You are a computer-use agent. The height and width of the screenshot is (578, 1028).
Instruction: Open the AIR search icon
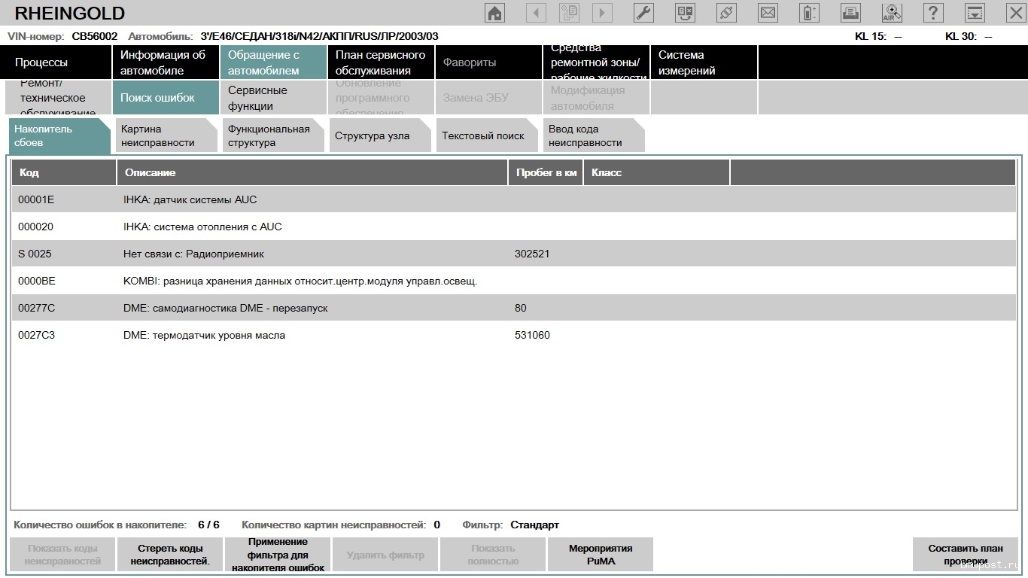click(892, 13)
